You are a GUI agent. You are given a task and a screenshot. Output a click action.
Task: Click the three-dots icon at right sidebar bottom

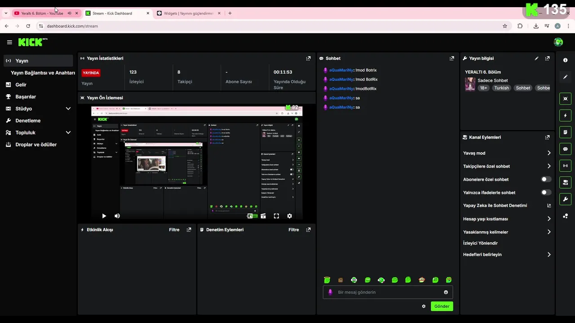tap(565, 216)
